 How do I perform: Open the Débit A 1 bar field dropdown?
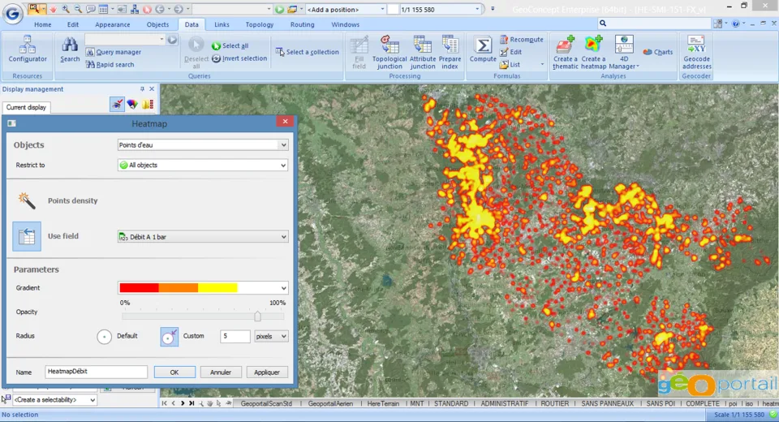pyautogui.click(x=203, y=237)
